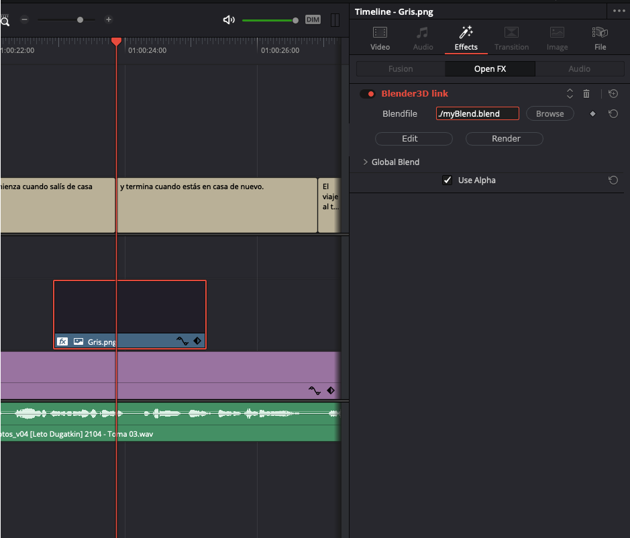The image size is (630, 538).
Task: Expand the Global Blend section
Action: pos(365,162)
